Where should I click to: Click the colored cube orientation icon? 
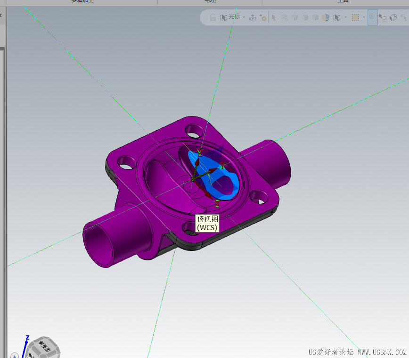[x=326, y=17]
